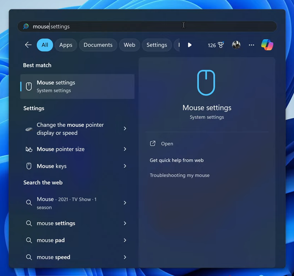Select the Mouse 2021 TV Show web result
The image size is (294, 276).
pos(77,203)
